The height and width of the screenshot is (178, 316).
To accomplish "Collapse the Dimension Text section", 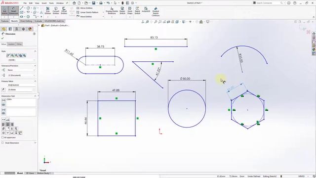I will (35, 96).
